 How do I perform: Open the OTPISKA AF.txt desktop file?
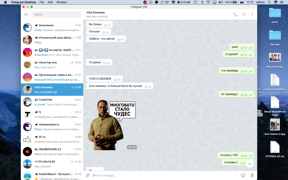click(275, 149)
